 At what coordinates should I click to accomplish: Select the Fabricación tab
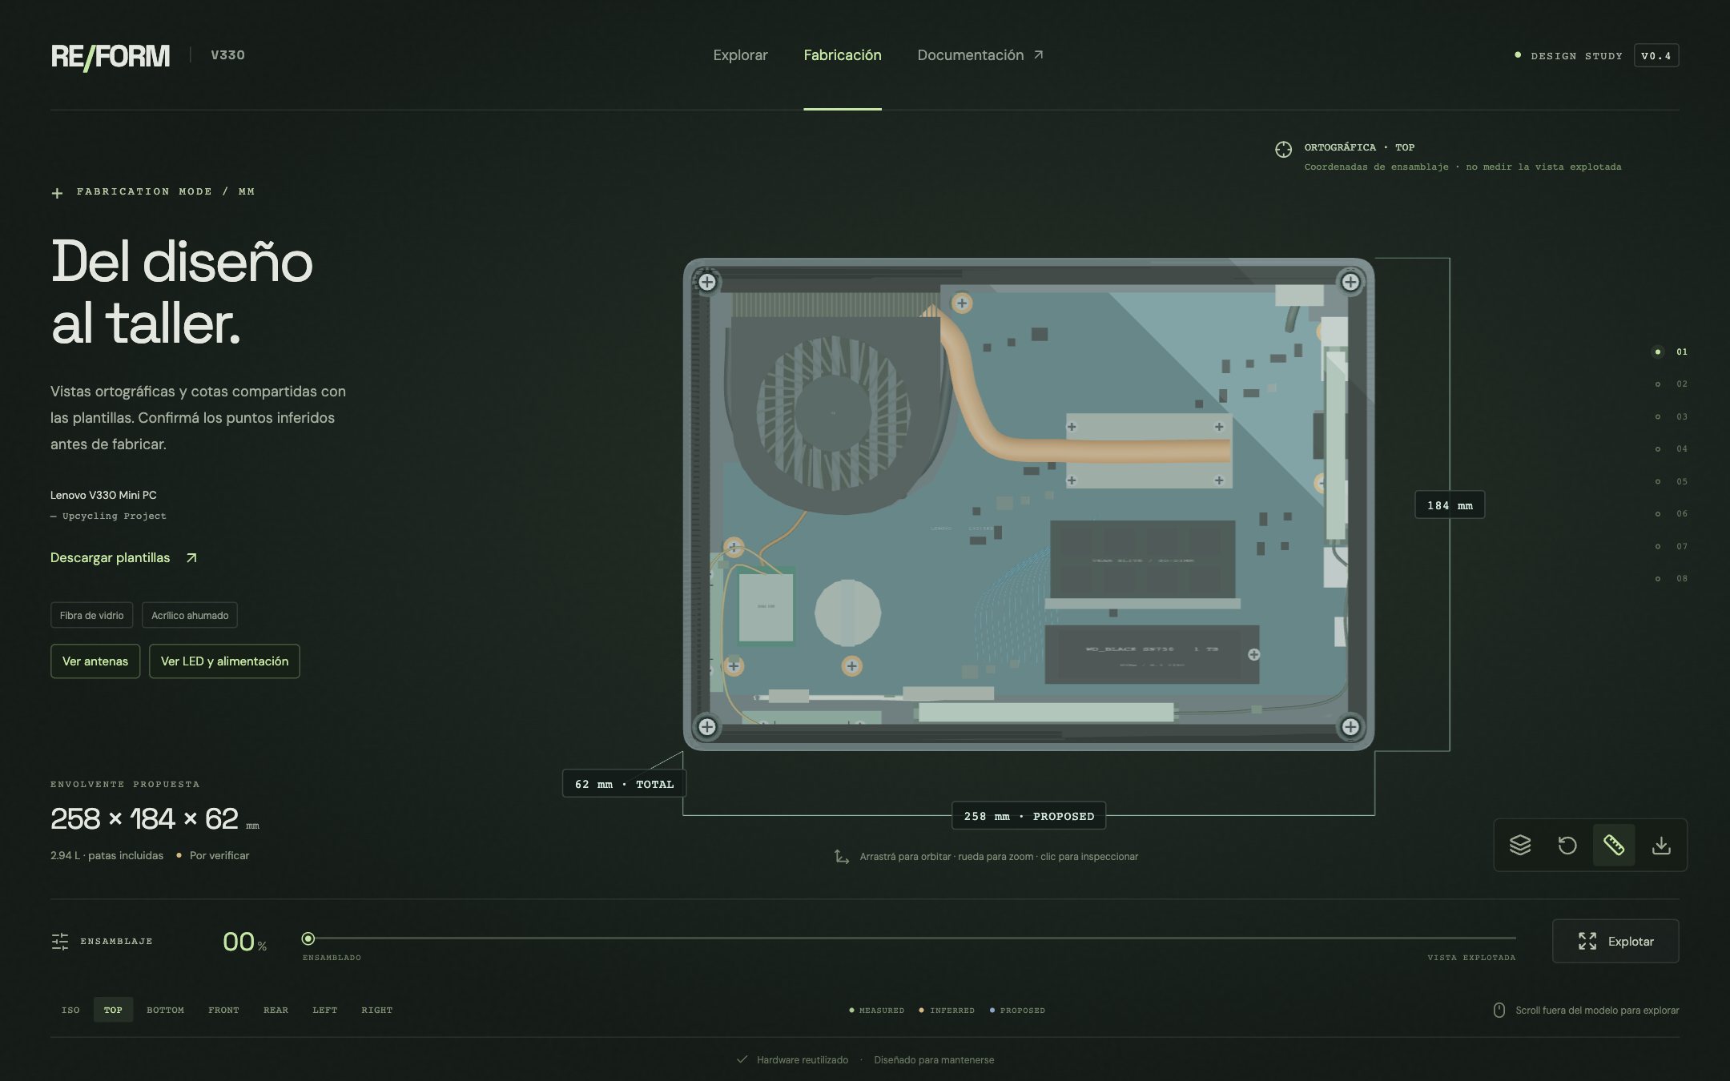pos(843,55)
